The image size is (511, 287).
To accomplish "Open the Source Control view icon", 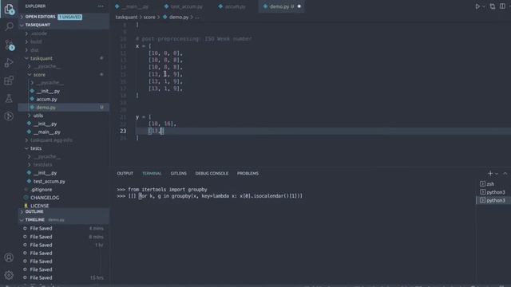I will pyautogui.click(x=9, y=45).
